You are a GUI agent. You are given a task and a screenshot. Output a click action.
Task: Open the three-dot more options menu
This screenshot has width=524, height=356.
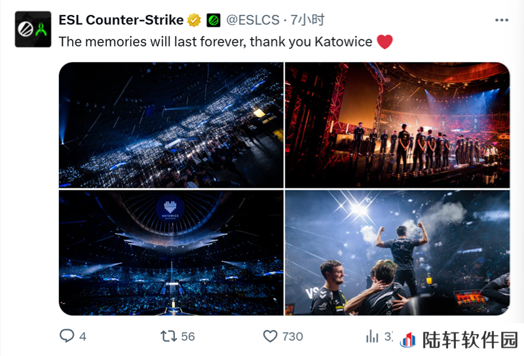(x=502, y=20)
